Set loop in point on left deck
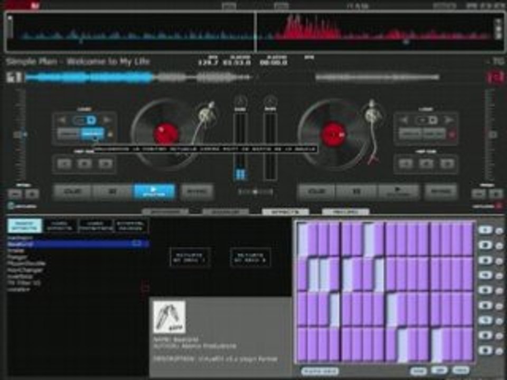507x380 pixels. [69, 134]
